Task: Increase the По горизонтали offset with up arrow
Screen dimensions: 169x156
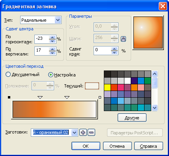Action: coord(53,37)
